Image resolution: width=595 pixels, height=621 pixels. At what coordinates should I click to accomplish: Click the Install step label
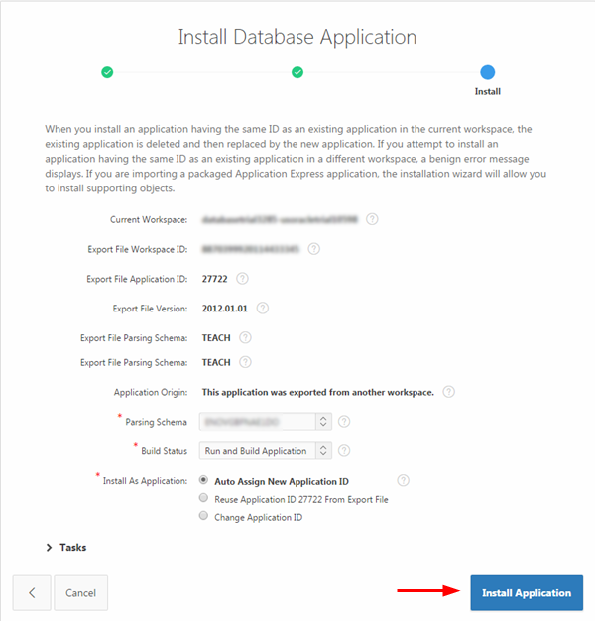tap(487, 91)
